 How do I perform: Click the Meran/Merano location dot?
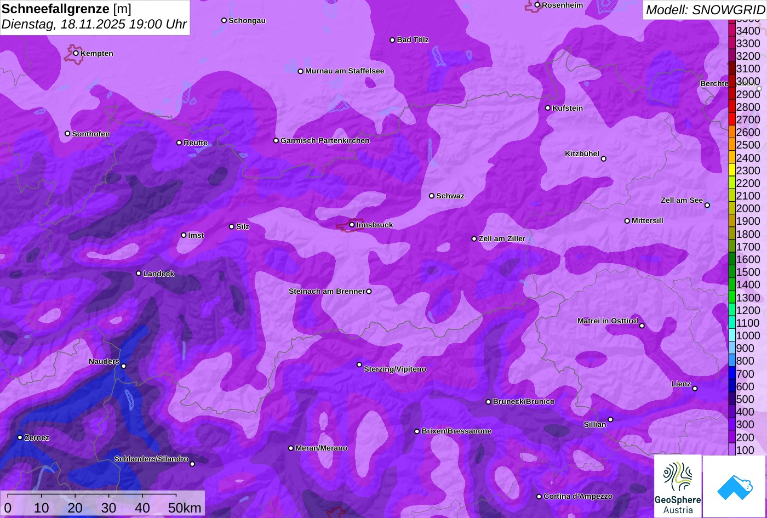click(x=291, y=448)
